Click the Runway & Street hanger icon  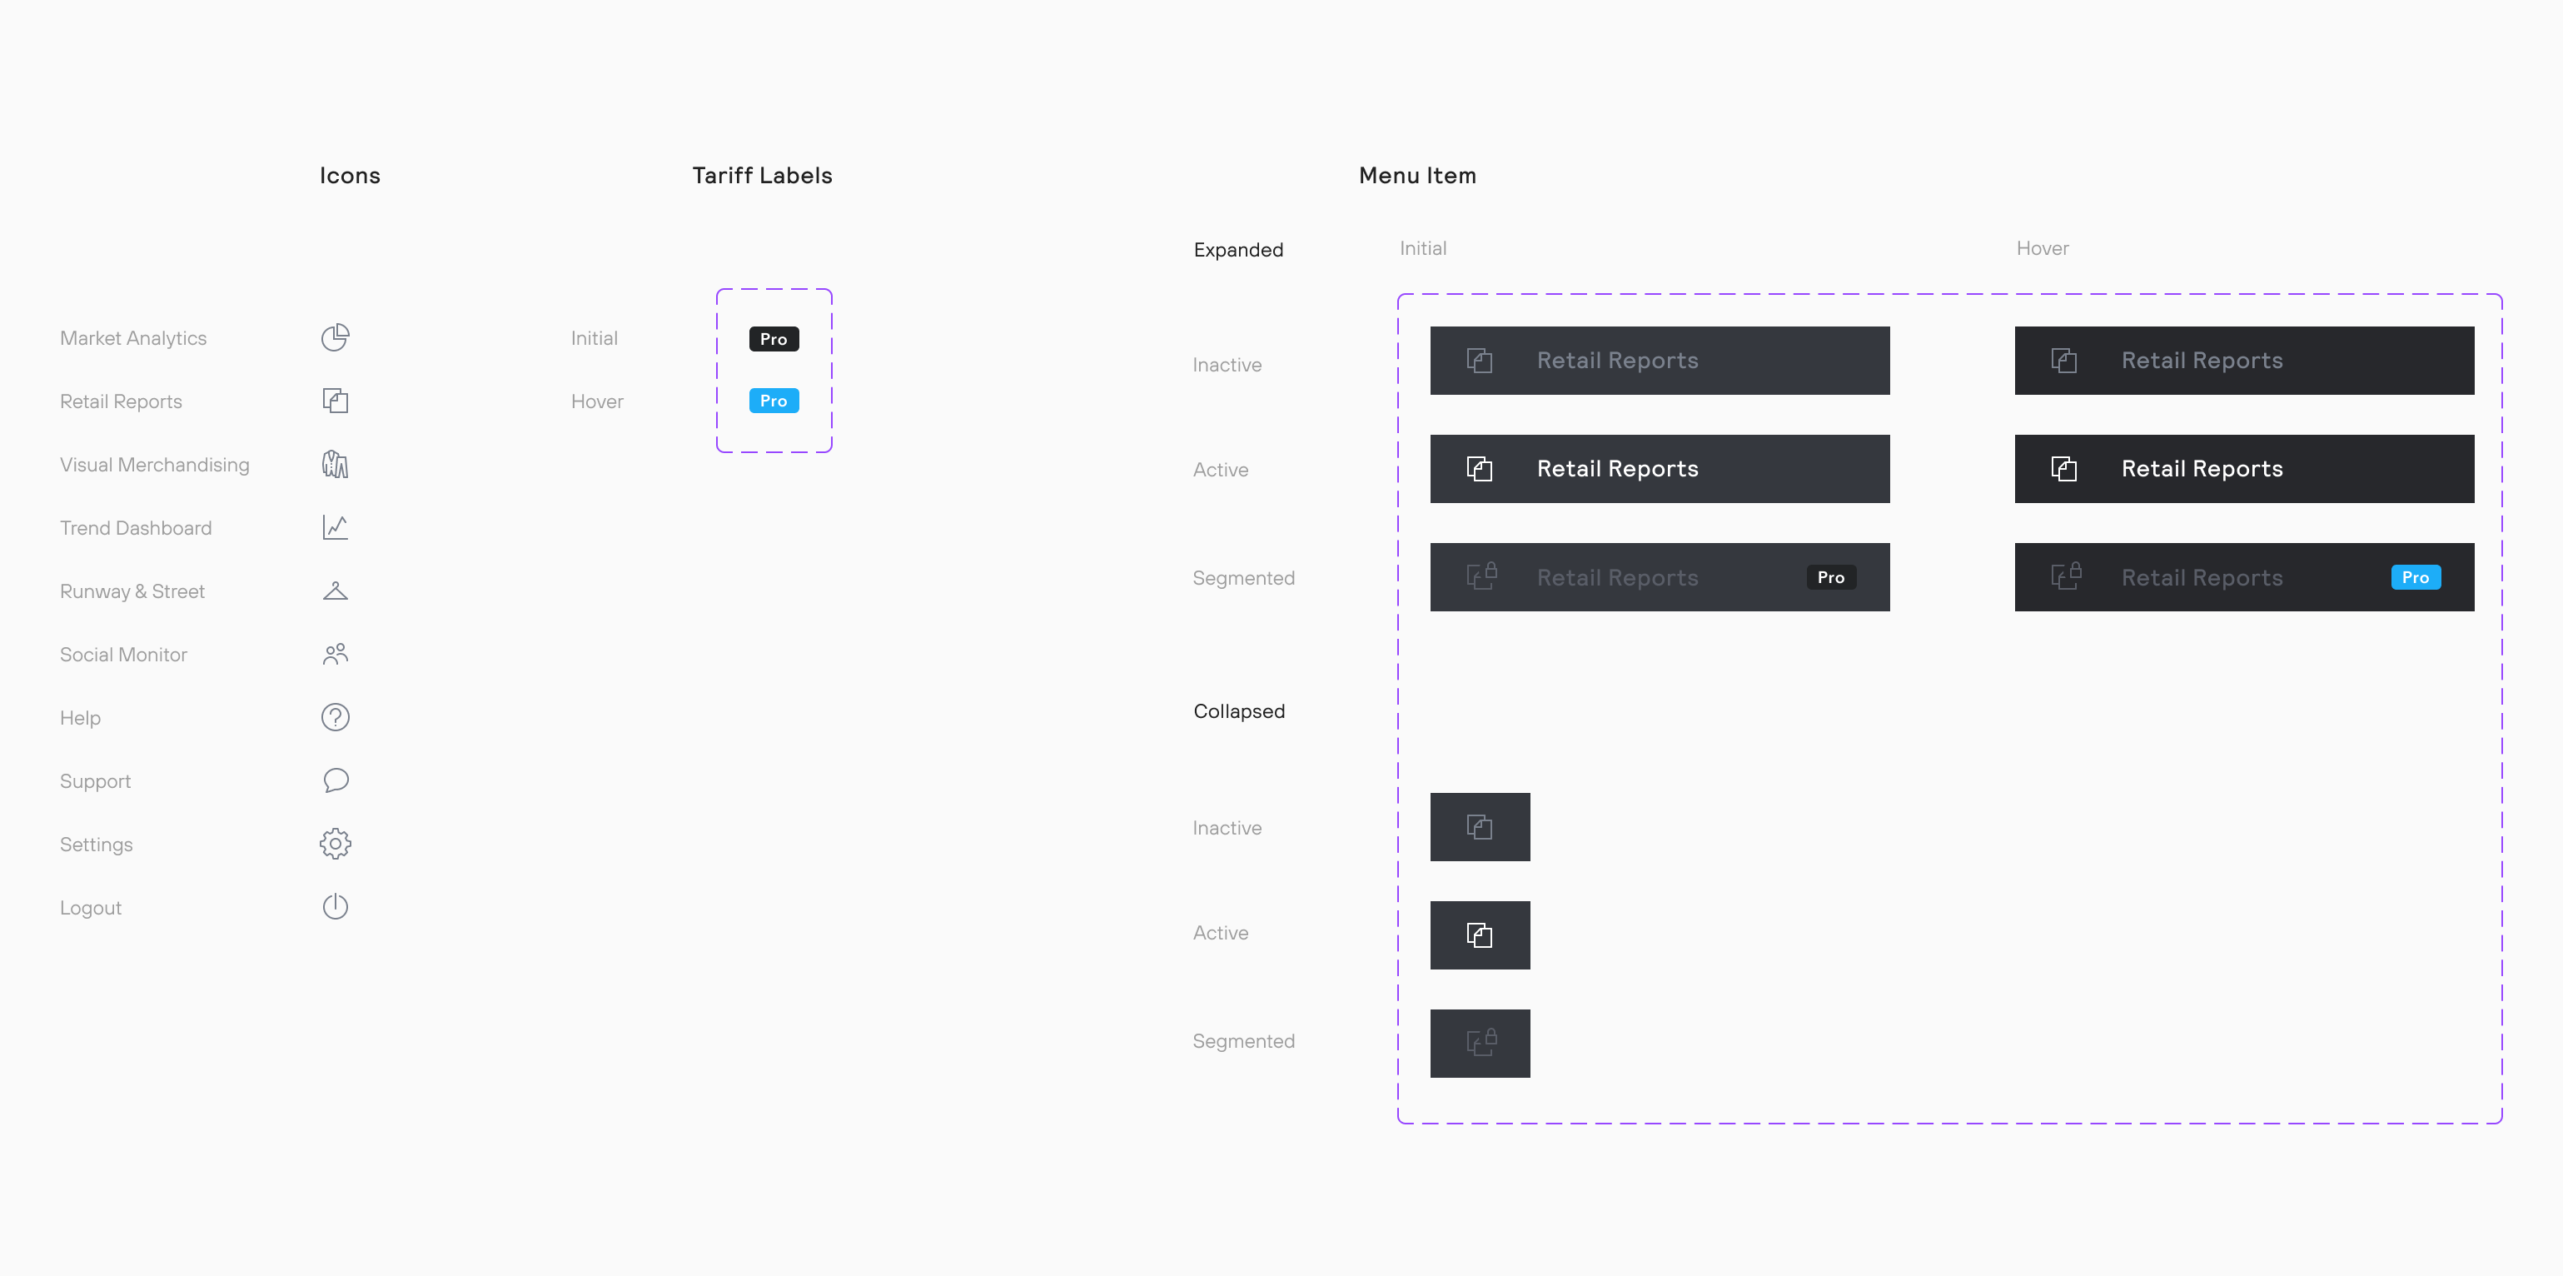(335, 591)
